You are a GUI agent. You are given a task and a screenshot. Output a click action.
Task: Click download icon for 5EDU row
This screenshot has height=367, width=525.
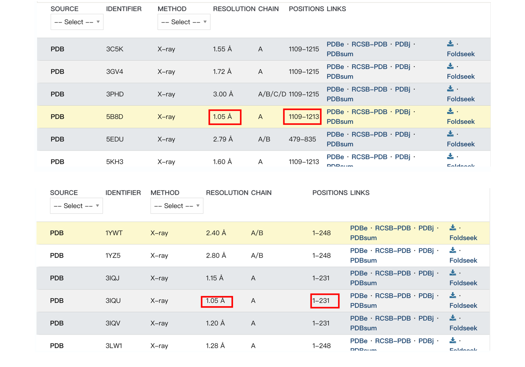(x=450, y=134)
